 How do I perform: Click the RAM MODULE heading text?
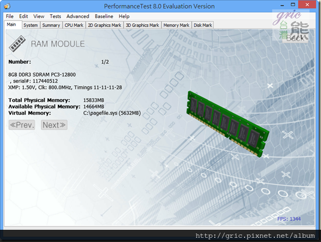pyautogui.click(x=58, y=44)
